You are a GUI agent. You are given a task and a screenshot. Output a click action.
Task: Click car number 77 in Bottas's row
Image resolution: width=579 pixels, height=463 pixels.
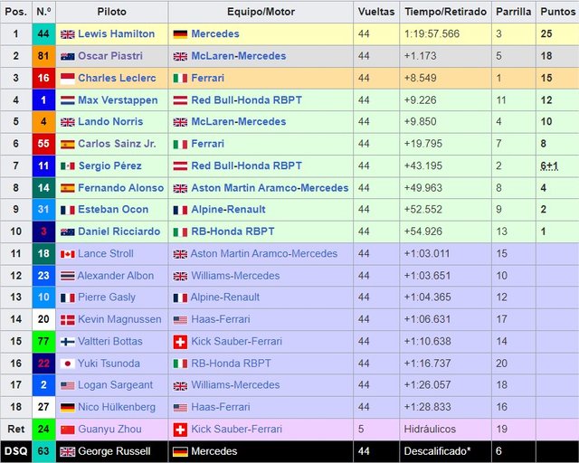pos(43,341)
